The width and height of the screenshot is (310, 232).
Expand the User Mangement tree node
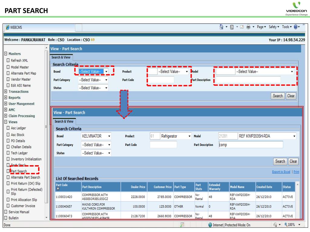(x=6, y=104)
